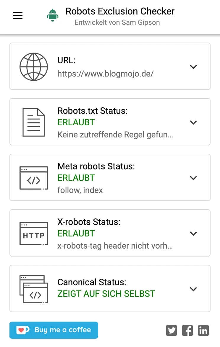Click the Robots Exclusion Checker title
Screen dimensions: 220x347
tap(120, 11)
